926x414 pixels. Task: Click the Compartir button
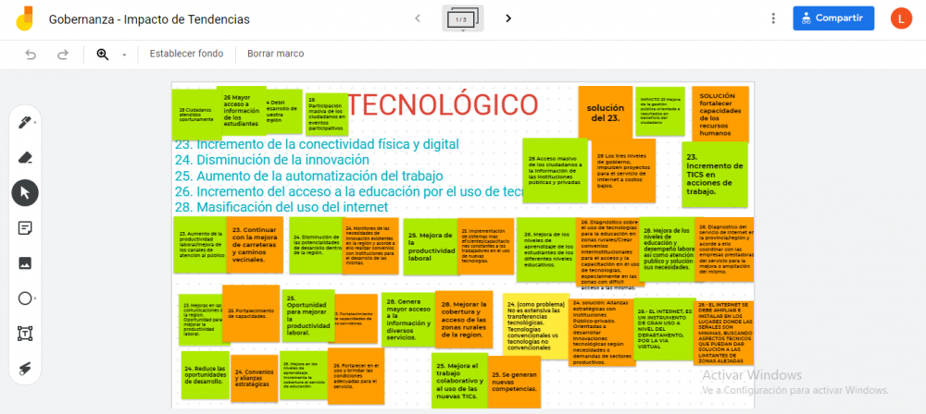tap(833, 18)
